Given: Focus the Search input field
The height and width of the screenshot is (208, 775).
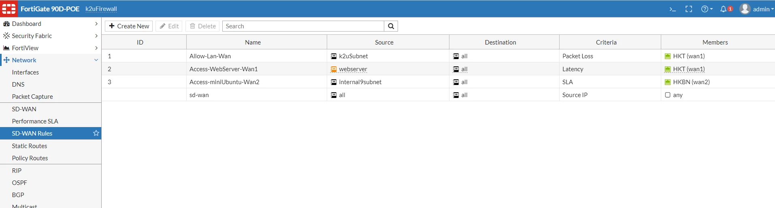Looking at the screenshot, I should (x=303, y=26).
